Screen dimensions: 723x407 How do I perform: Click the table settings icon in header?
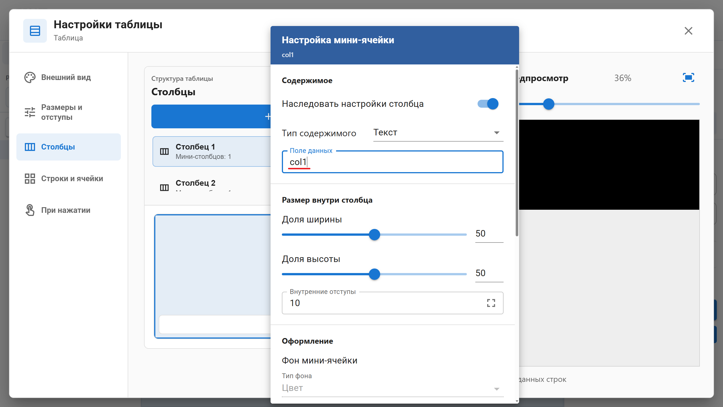(x=35, y=31)
